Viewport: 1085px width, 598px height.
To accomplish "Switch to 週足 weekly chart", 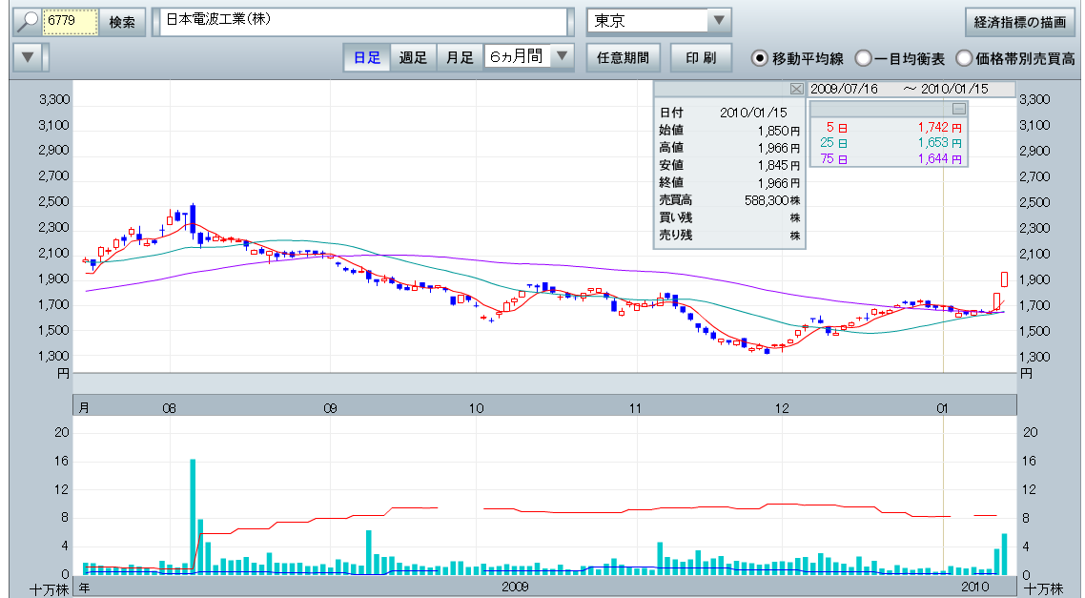I will pos(413,57).
